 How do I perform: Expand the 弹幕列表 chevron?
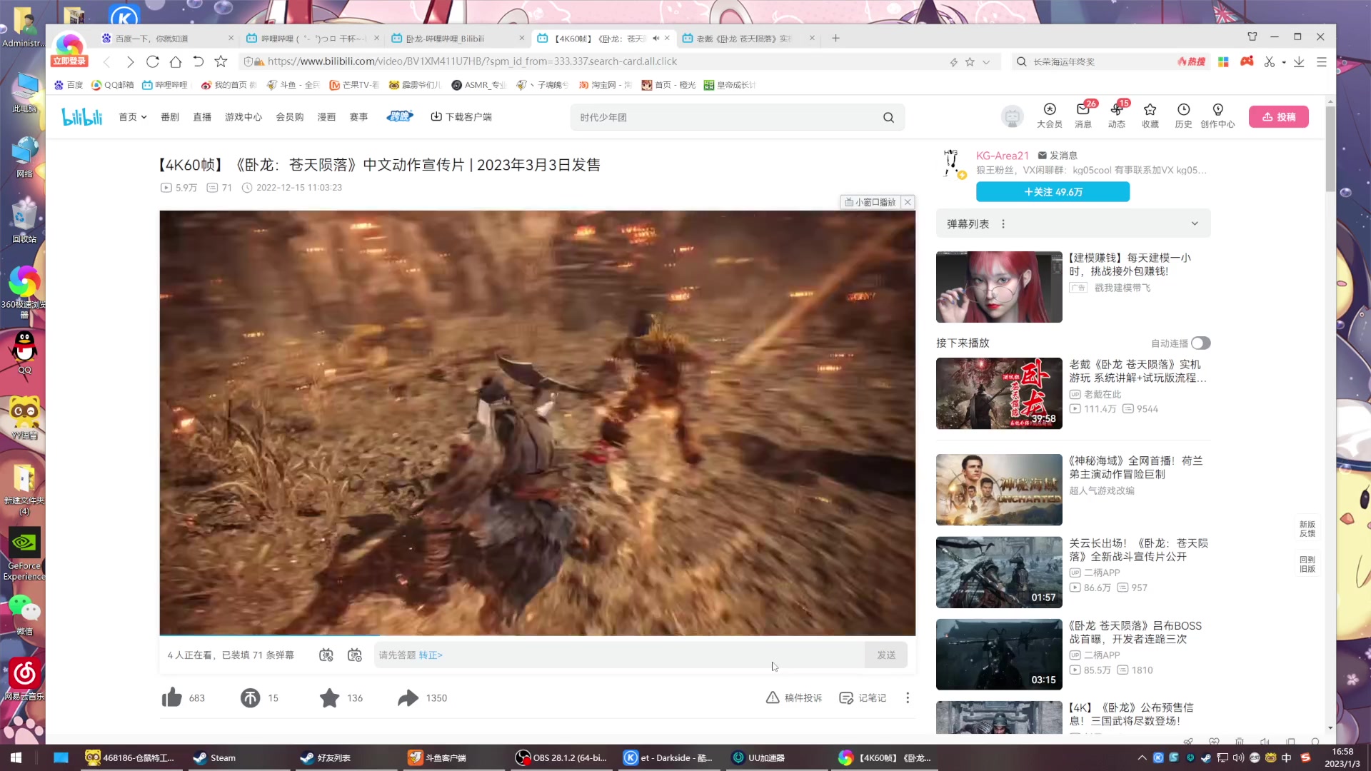tap(1195, 223)
